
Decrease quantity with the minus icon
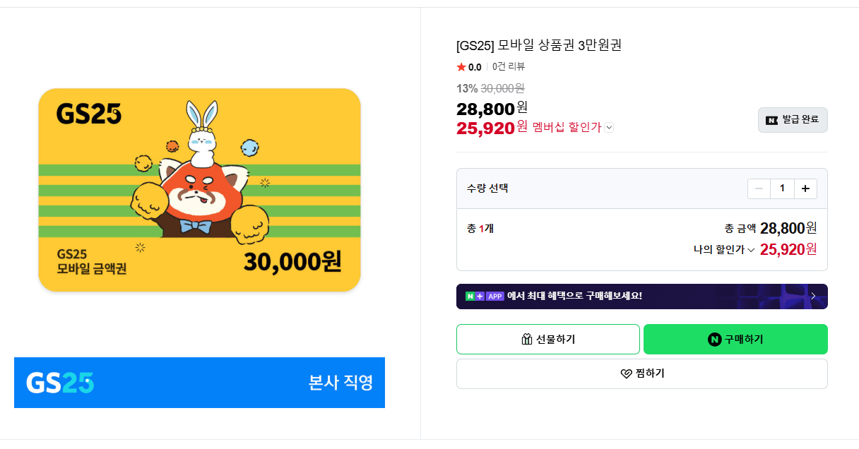[759, 188]
